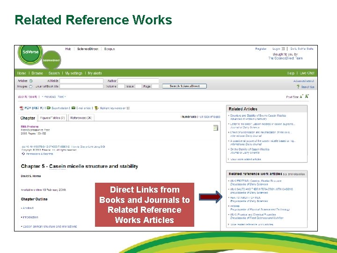Go to Home in green menu
The width and height of the screenshot is (337, 253).
(22, 73)
